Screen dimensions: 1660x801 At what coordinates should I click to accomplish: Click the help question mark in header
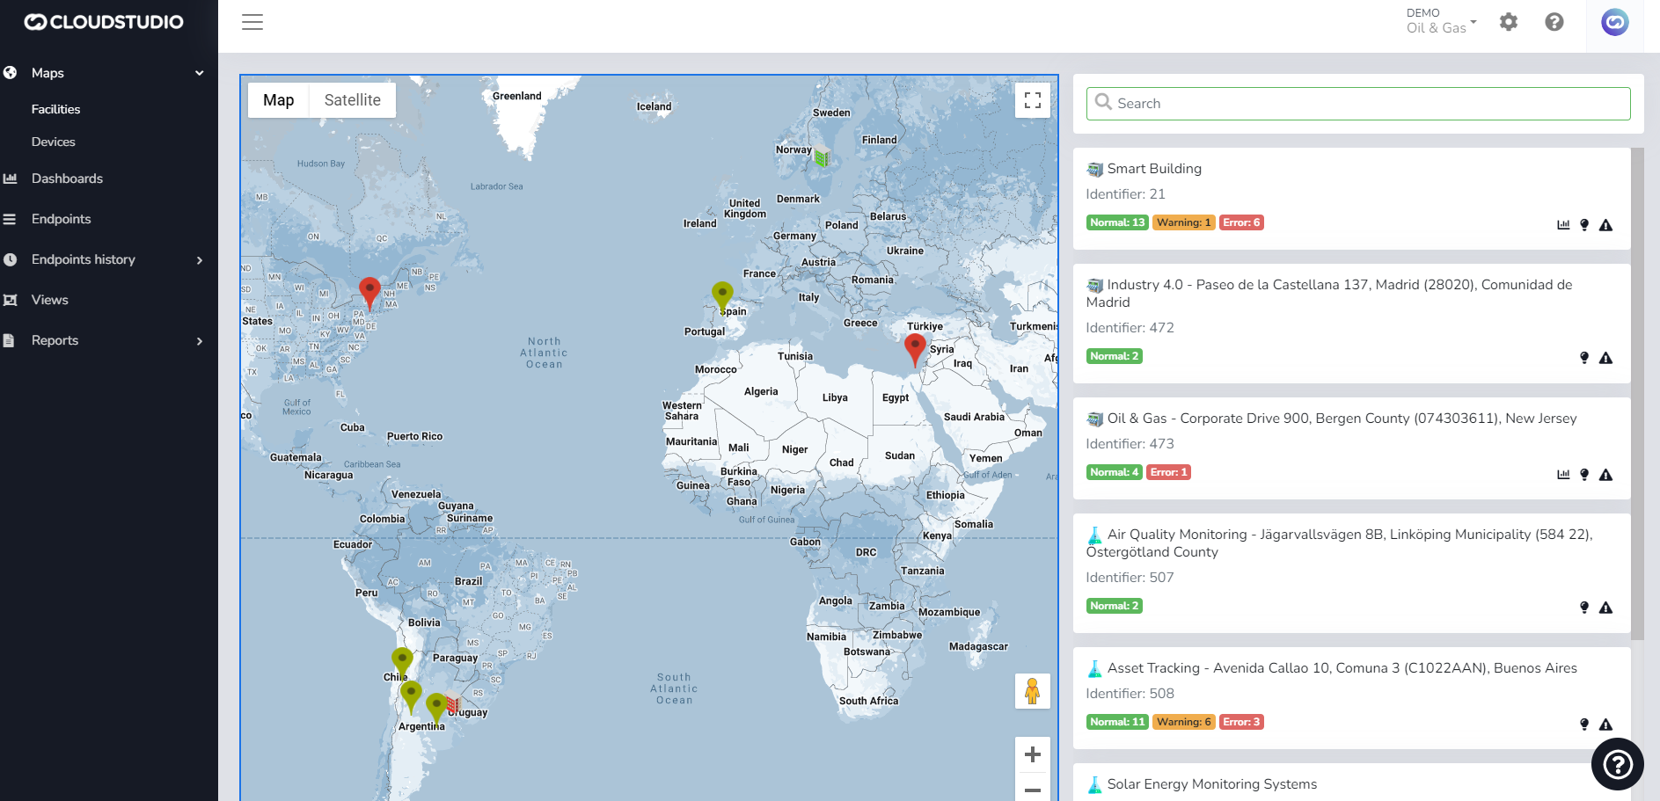[x=1554, y=22]
